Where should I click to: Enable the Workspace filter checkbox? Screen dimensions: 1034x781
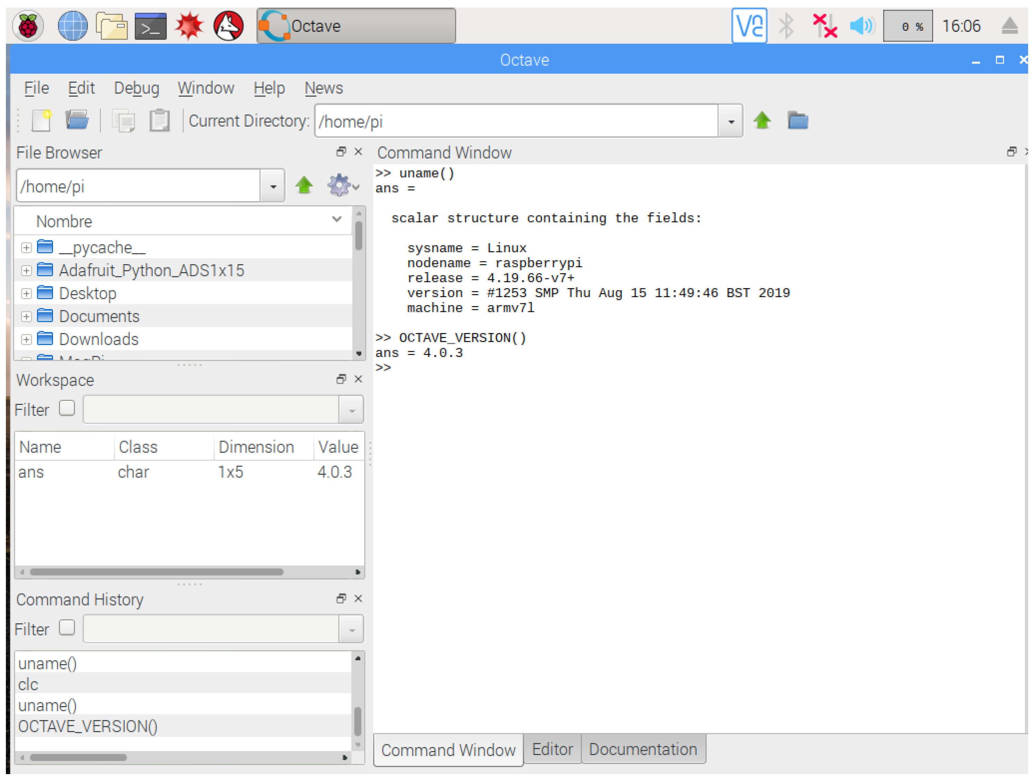click(66, 408)
